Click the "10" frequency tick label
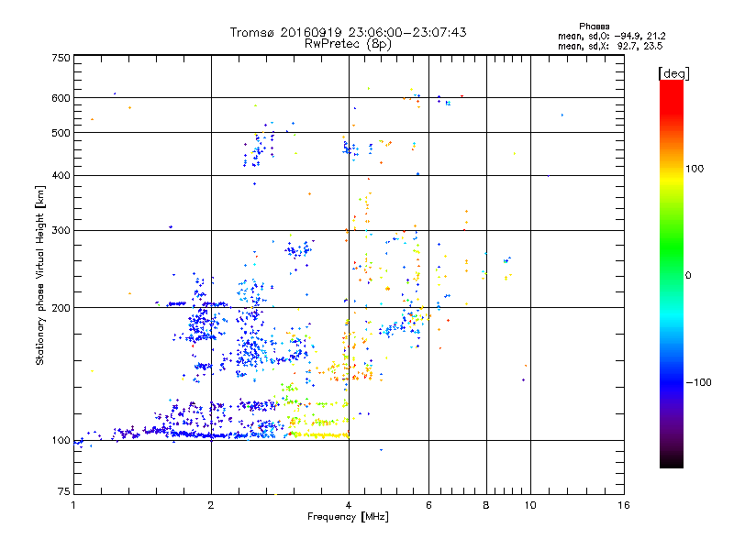Screen dimensions: 734x550 click(x=530, y=505)
